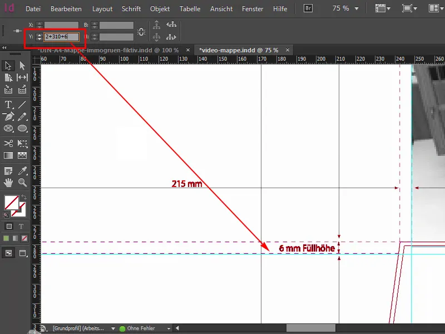Image resolution: width=445 pixels, height=334 pixels.
Task: Click the Eraser/Pencil tool in the toolbar
Action: [x=23, y=116]
